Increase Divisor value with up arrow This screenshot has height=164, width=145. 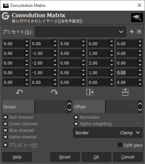(69, 104)
